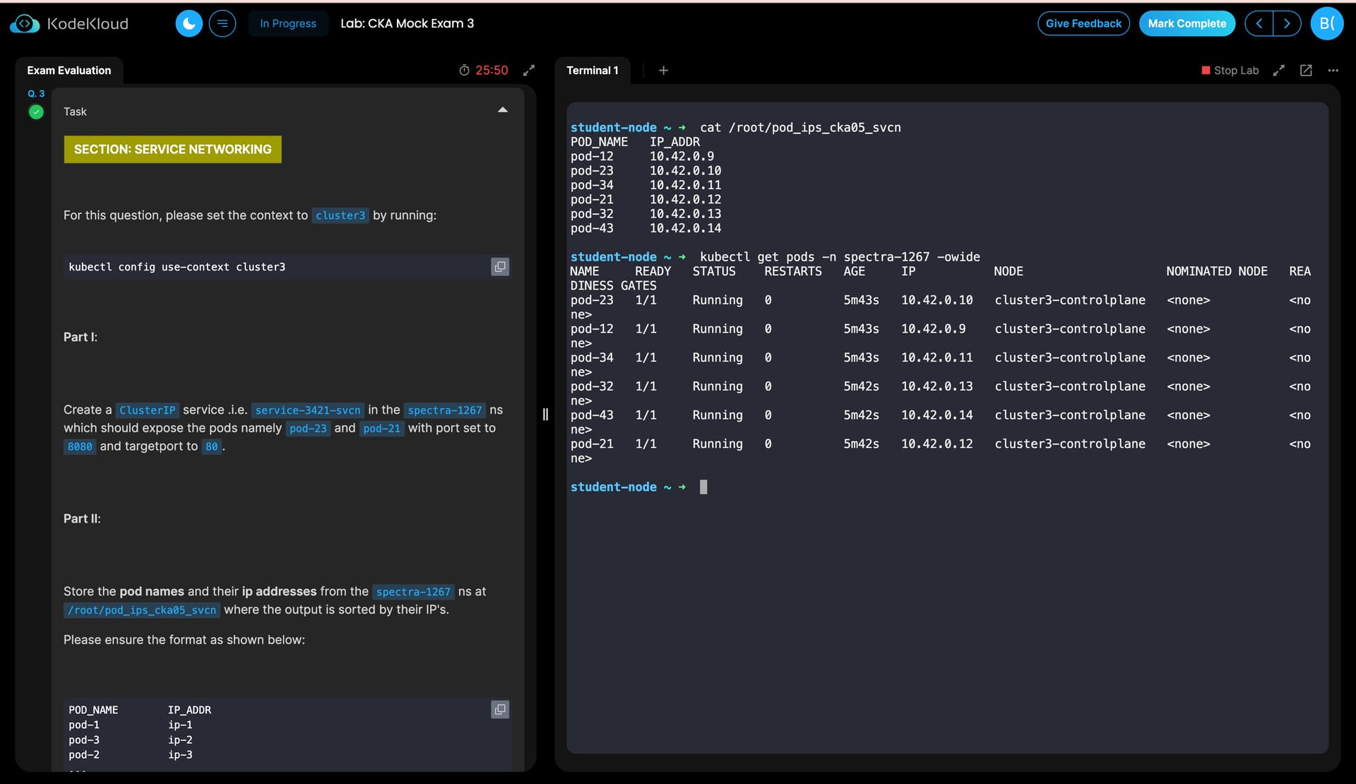Copy the POD_NAME format sample block
Image resolution: width=1356 pixels, height=784 pixels.
pyautogui.click(x=500, y=710)
